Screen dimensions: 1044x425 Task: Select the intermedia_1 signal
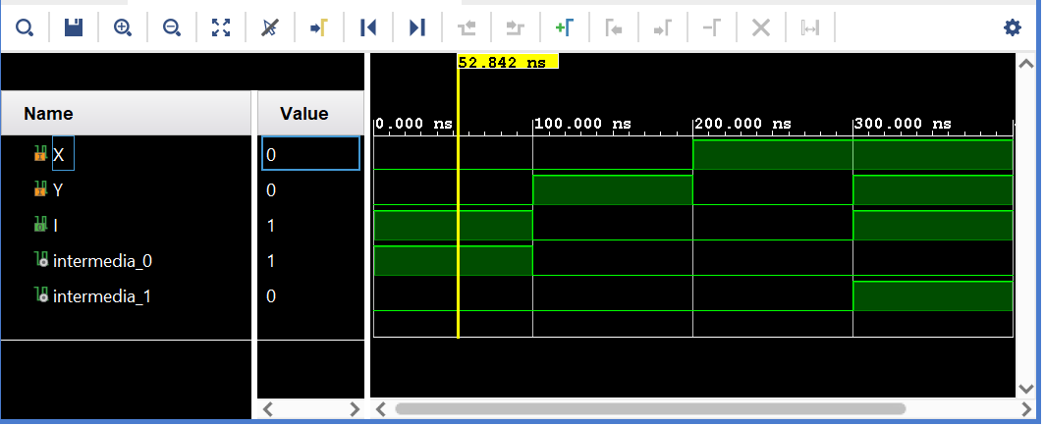click(102, 296)
